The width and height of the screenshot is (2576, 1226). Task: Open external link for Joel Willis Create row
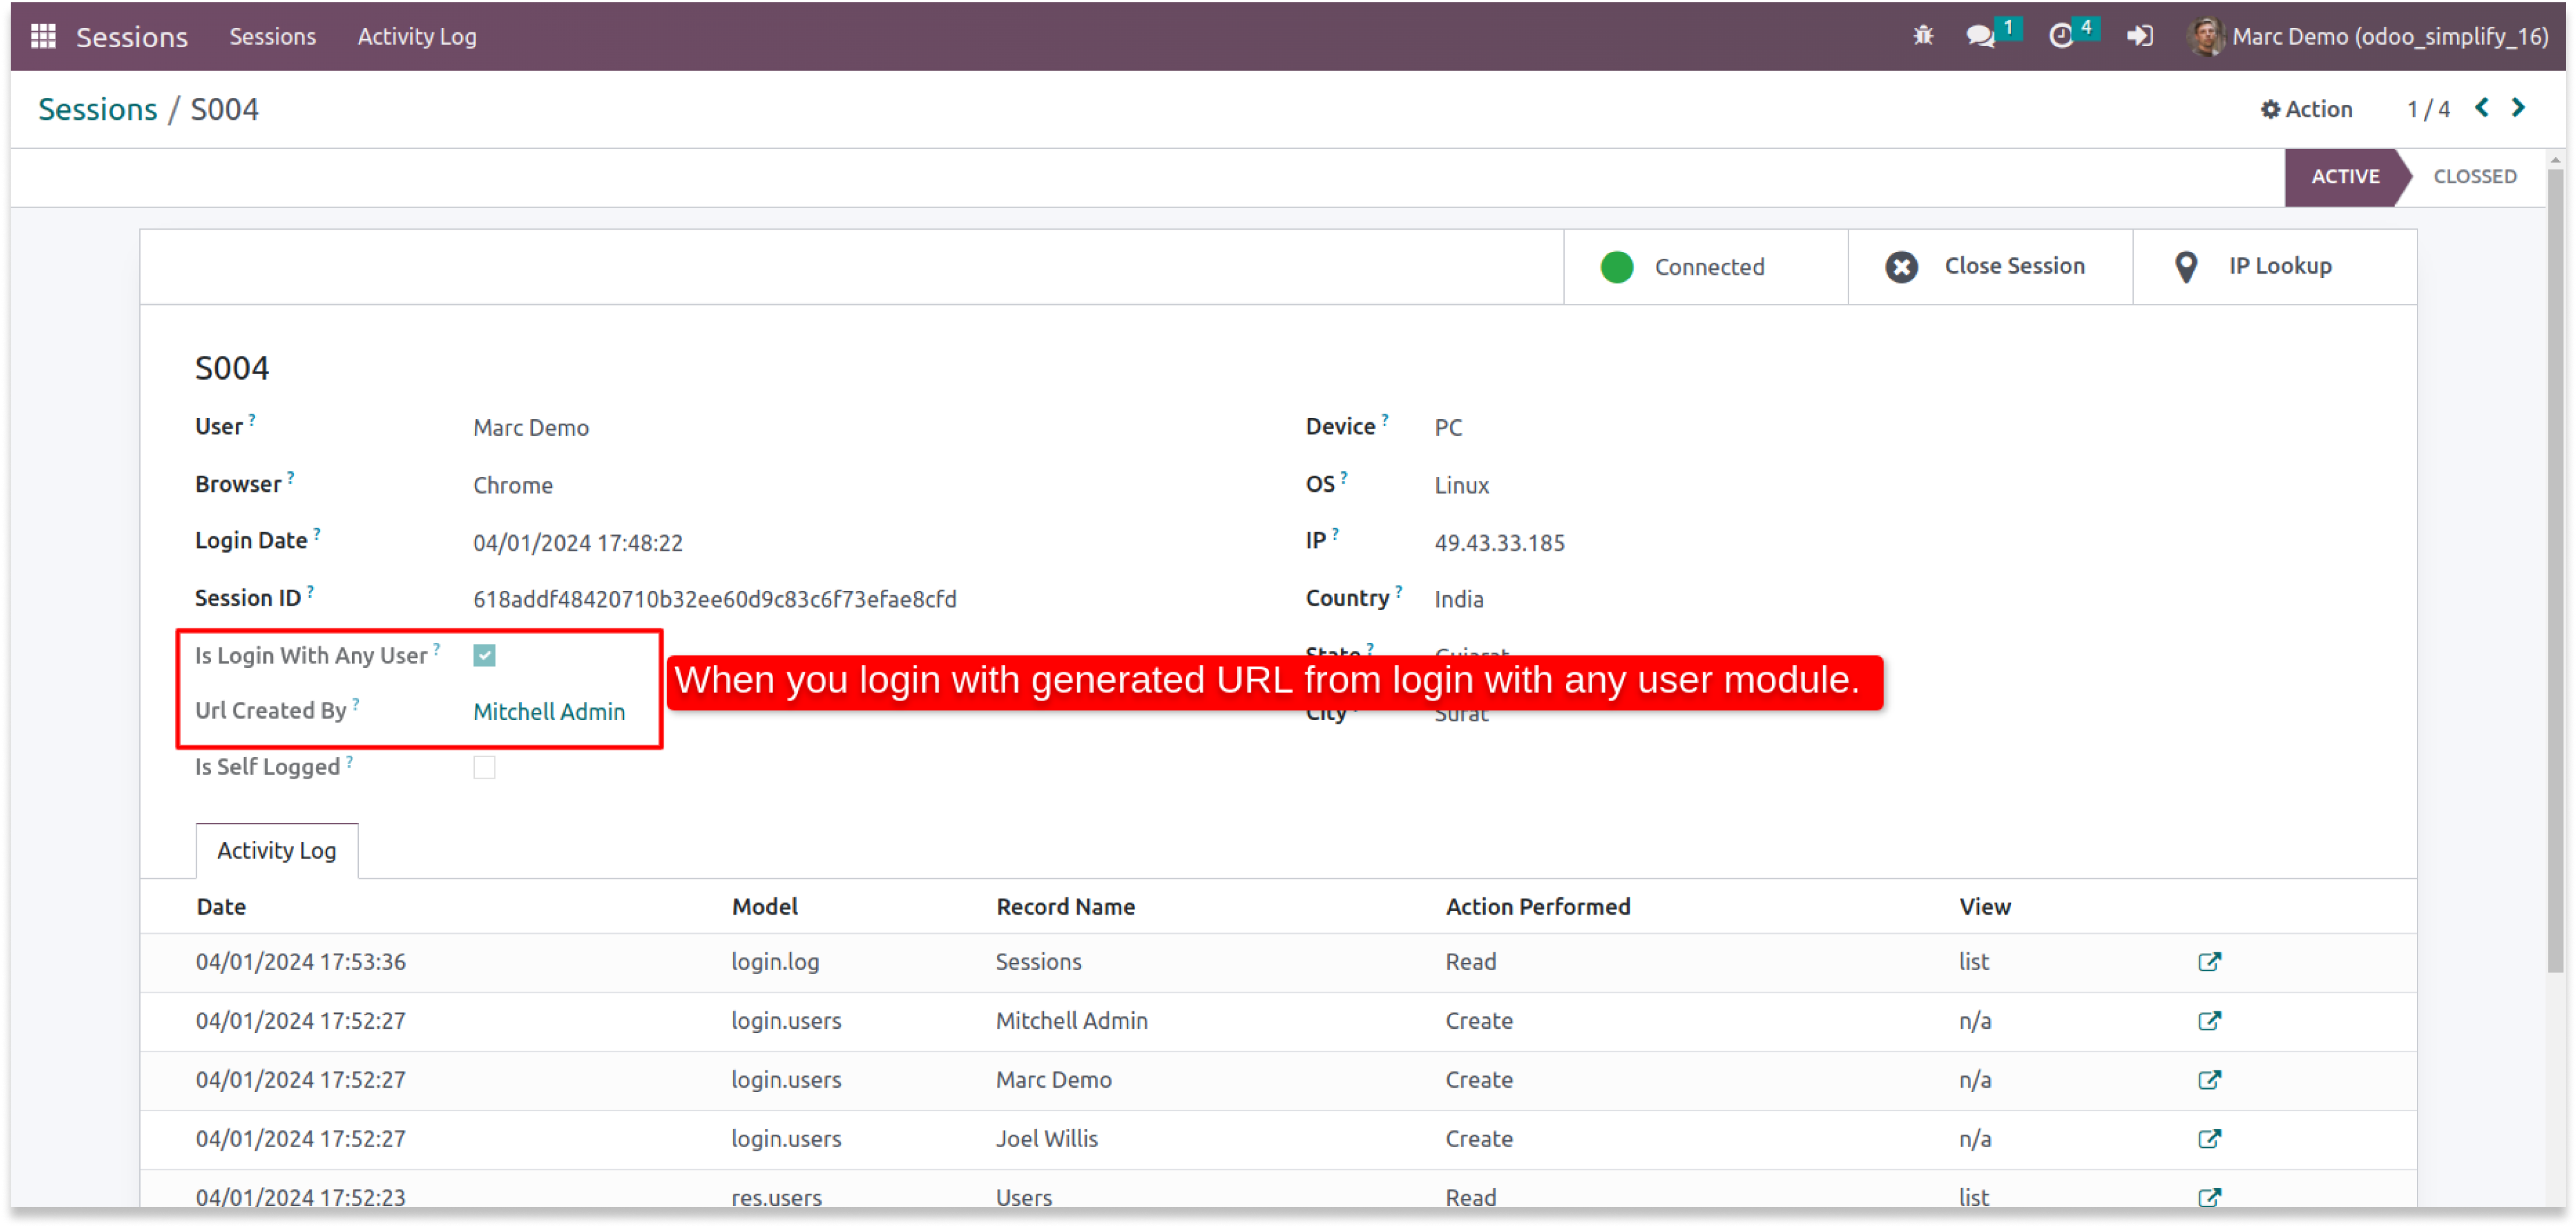(2209, 1139)
